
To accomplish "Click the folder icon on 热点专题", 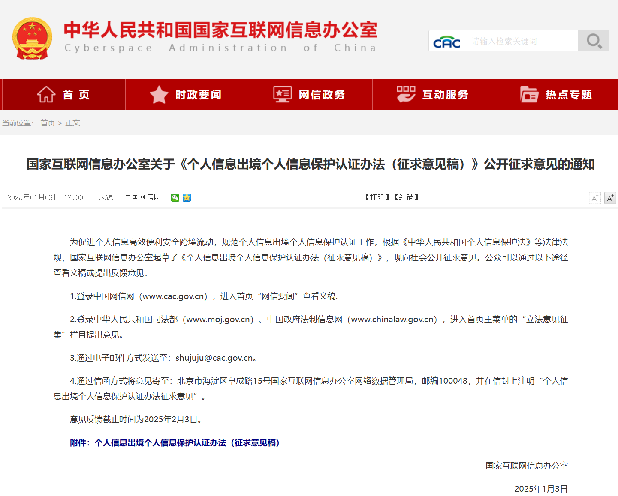I will point(529,94).
